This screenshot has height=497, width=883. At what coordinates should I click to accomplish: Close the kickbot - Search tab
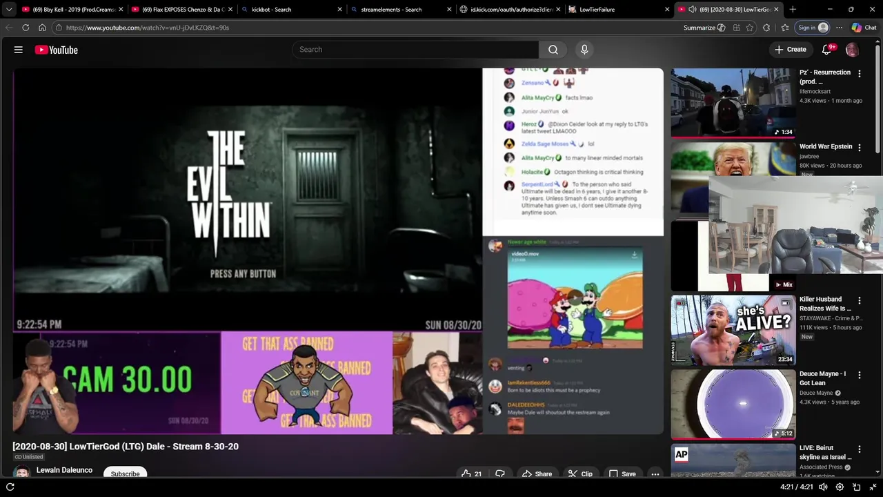click(x=339, y=10)
